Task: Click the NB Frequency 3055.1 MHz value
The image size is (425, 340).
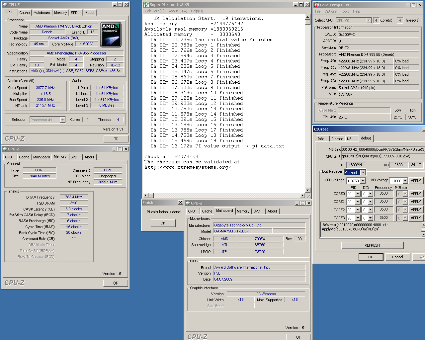Action: [x=108, y=182]
